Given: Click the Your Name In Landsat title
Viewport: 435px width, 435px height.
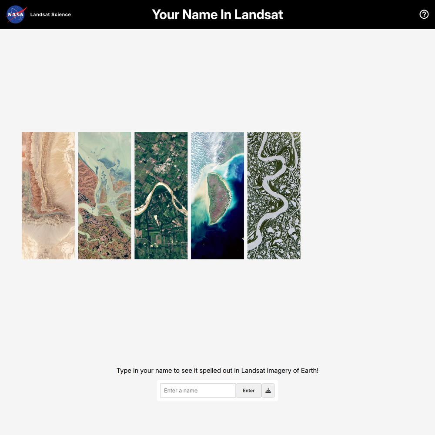Looking at the screenshot, I should pyautogui.click(x=217, y=14).
